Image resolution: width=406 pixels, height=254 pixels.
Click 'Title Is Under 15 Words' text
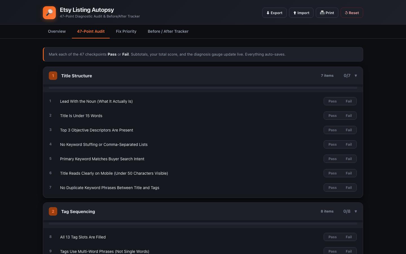81,116
